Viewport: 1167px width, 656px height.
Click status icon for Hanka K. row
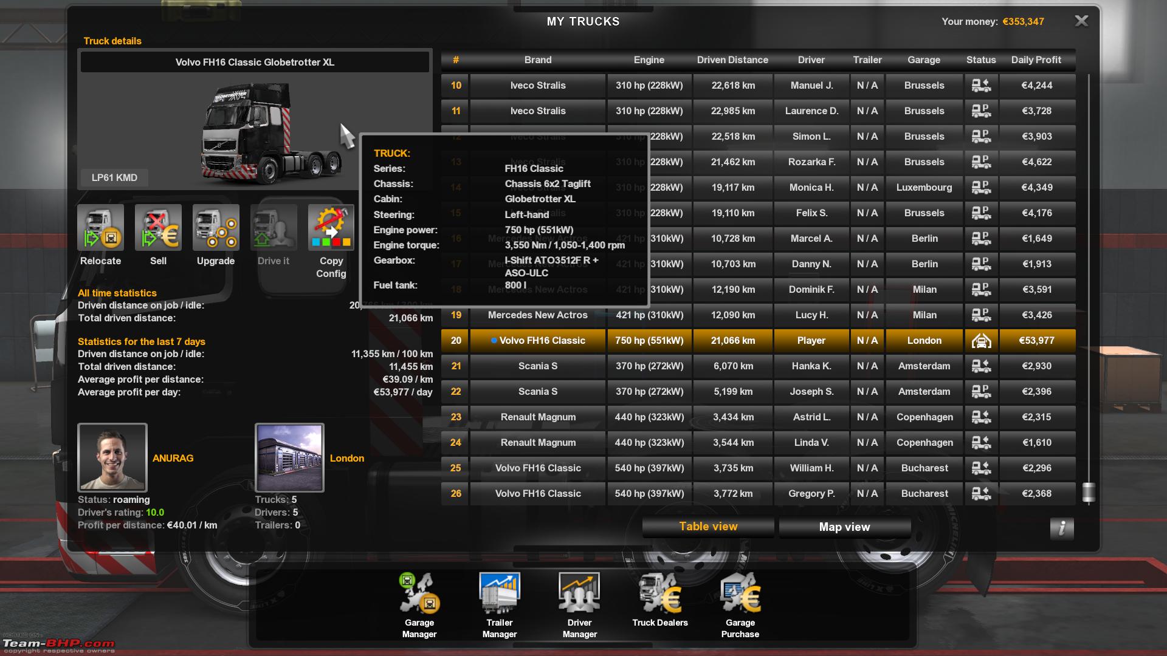click(x=981, y=366)
